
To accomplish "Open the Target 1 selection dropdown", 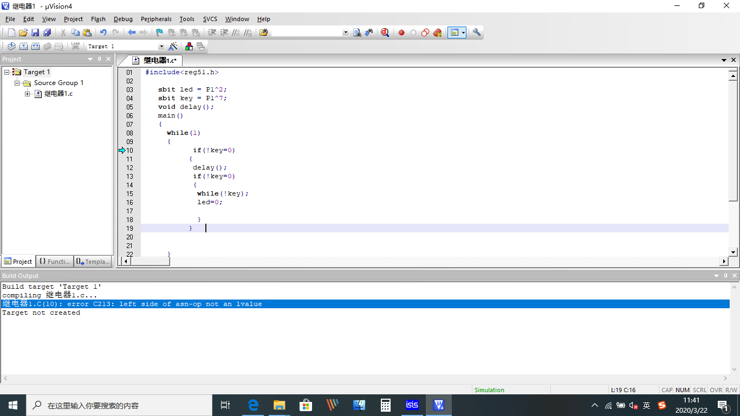I will [x=161, y=47].
